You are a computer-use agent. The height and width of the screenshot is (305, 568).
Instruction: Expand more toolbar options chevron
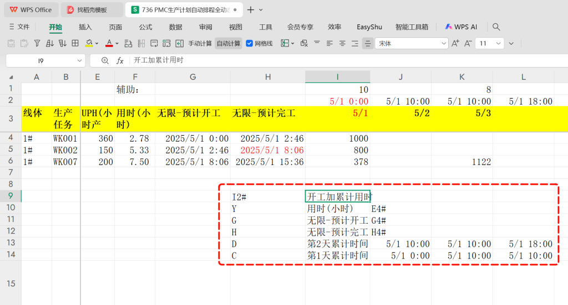[511, 44]
